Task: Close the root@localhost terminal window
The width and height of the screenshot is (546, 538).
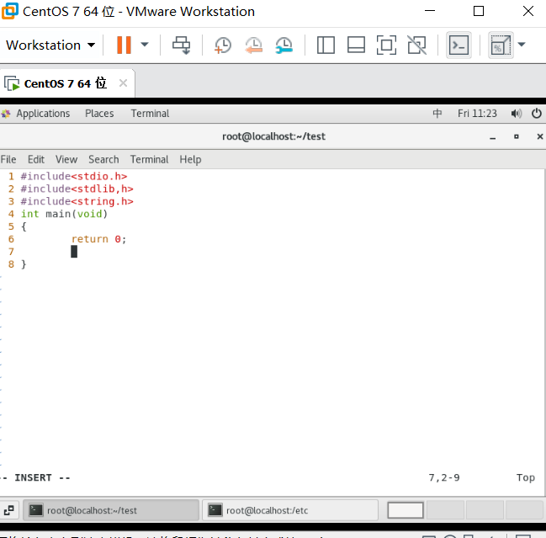Action: tap(540, 136)
